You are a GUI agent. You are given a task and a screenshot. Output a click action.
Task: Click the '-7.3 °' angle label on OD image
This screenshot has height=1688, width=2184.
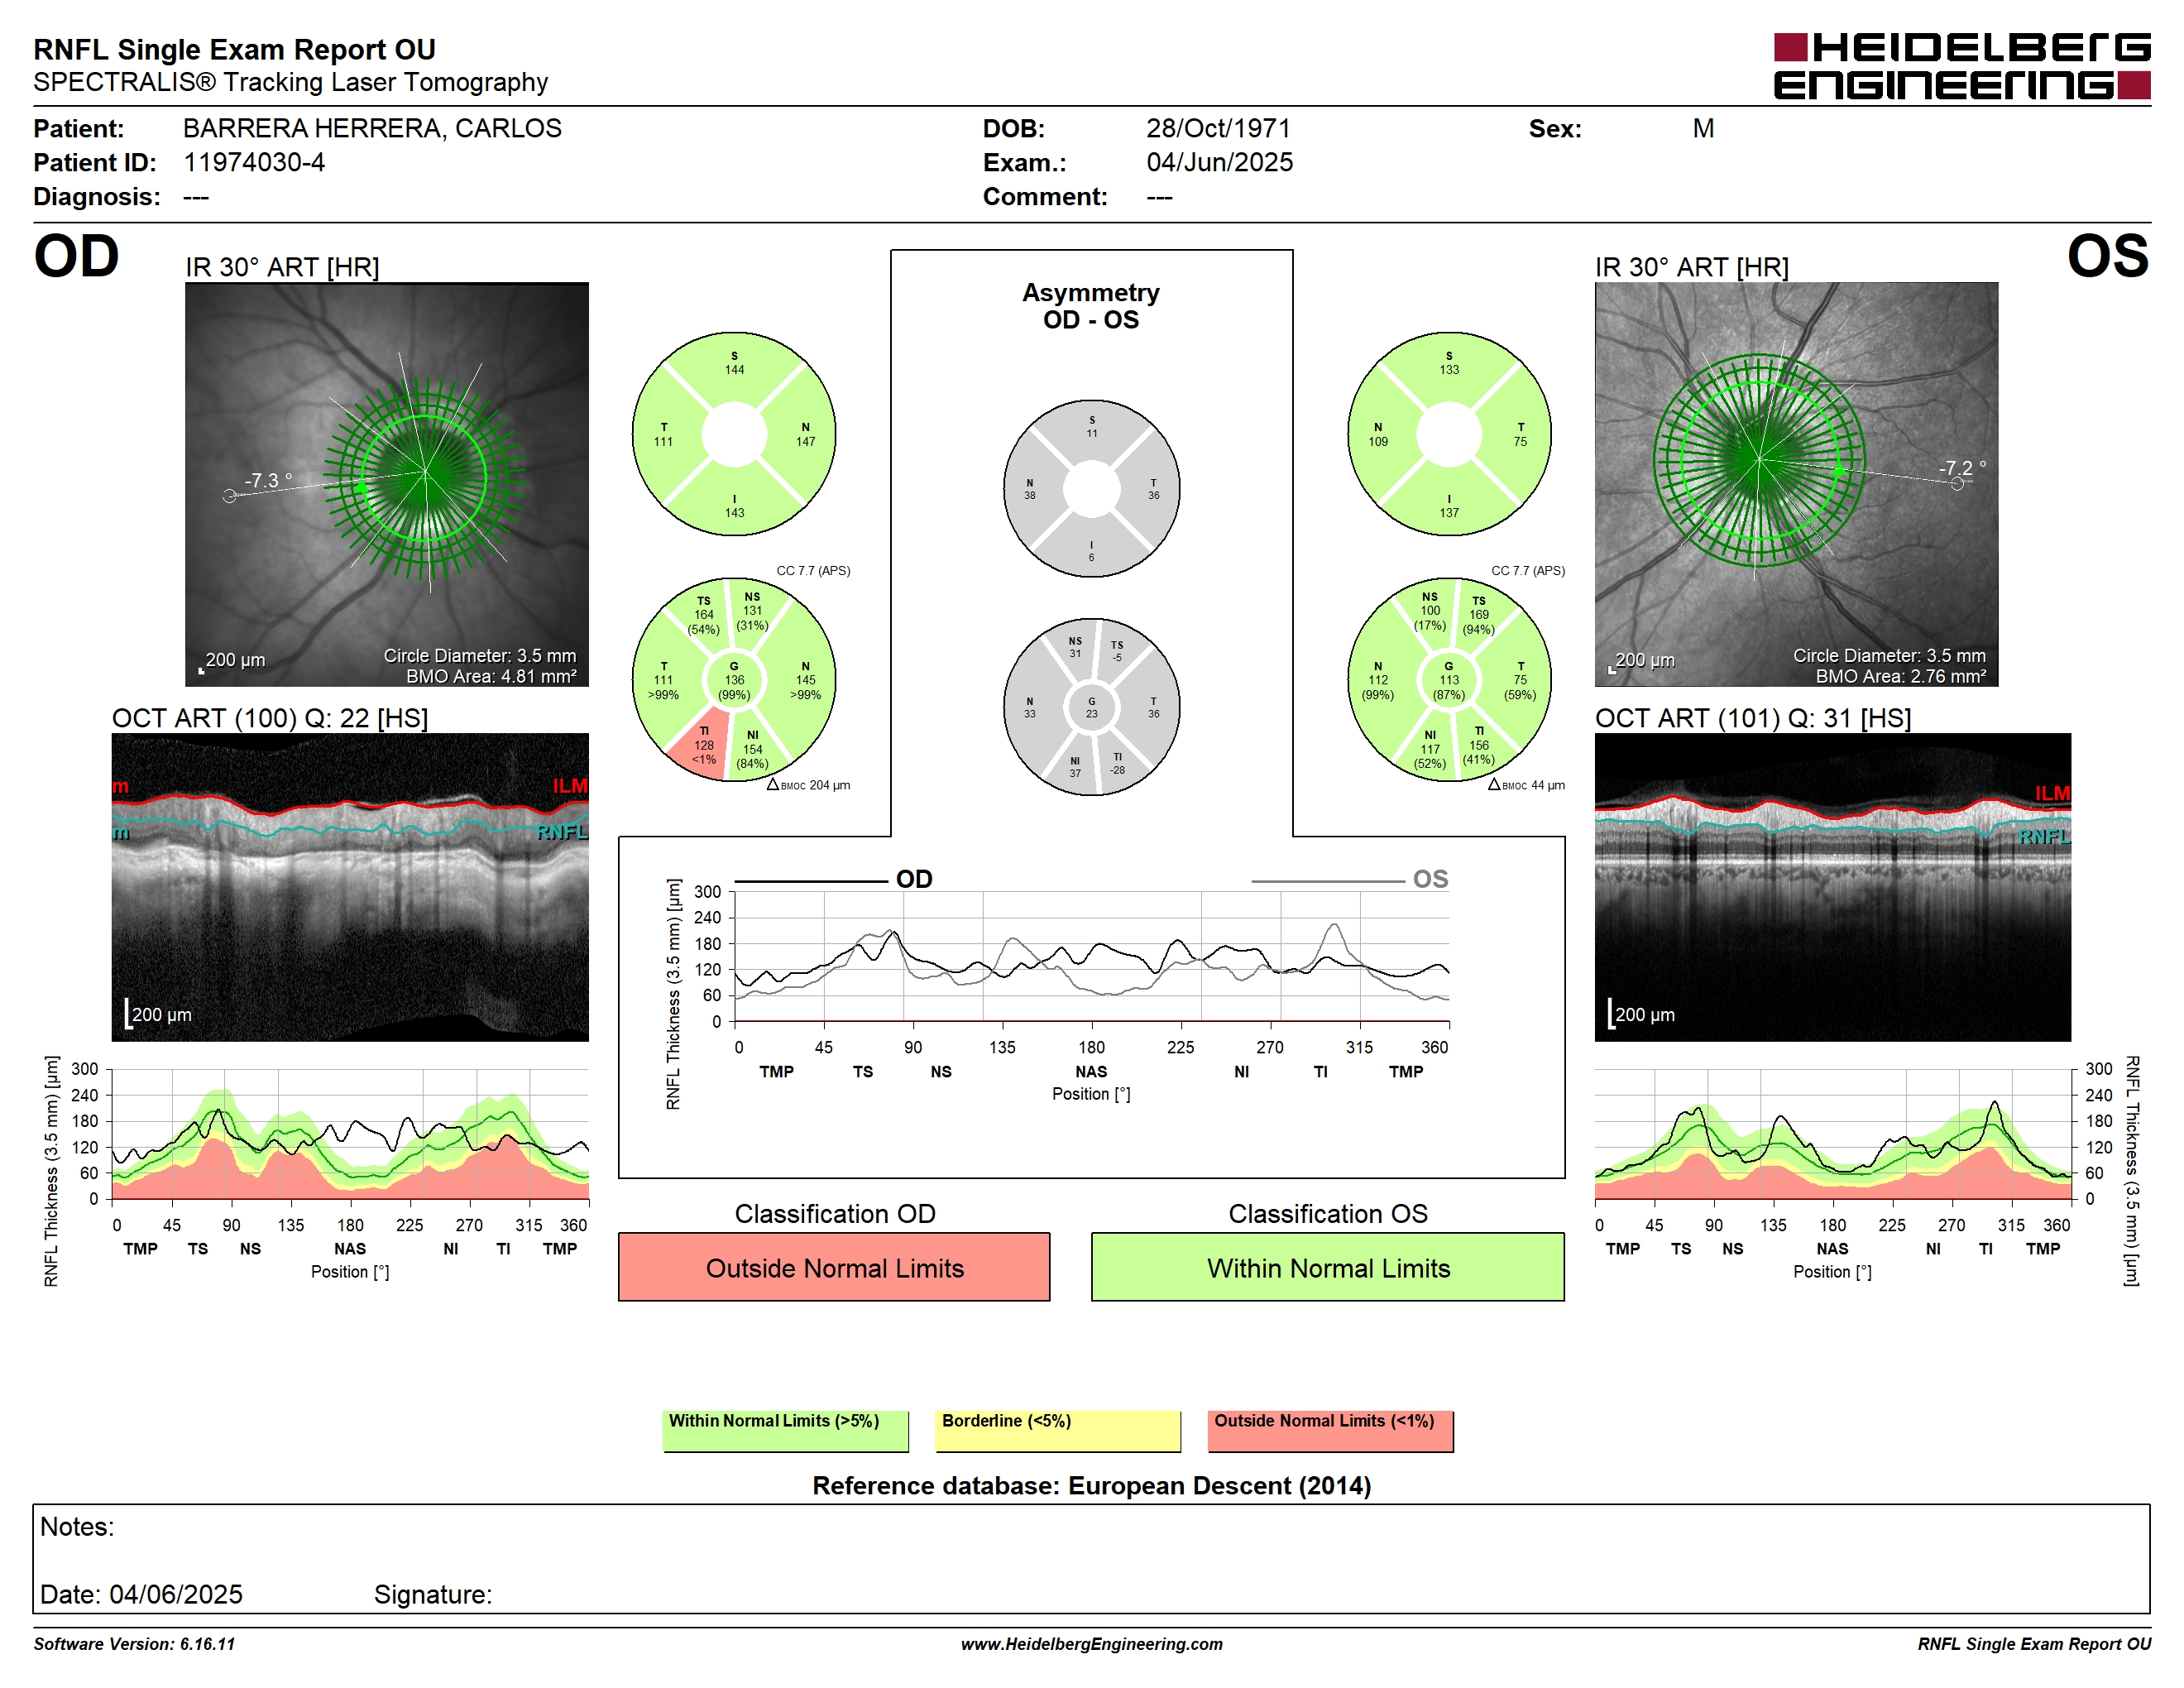point(269,481)
